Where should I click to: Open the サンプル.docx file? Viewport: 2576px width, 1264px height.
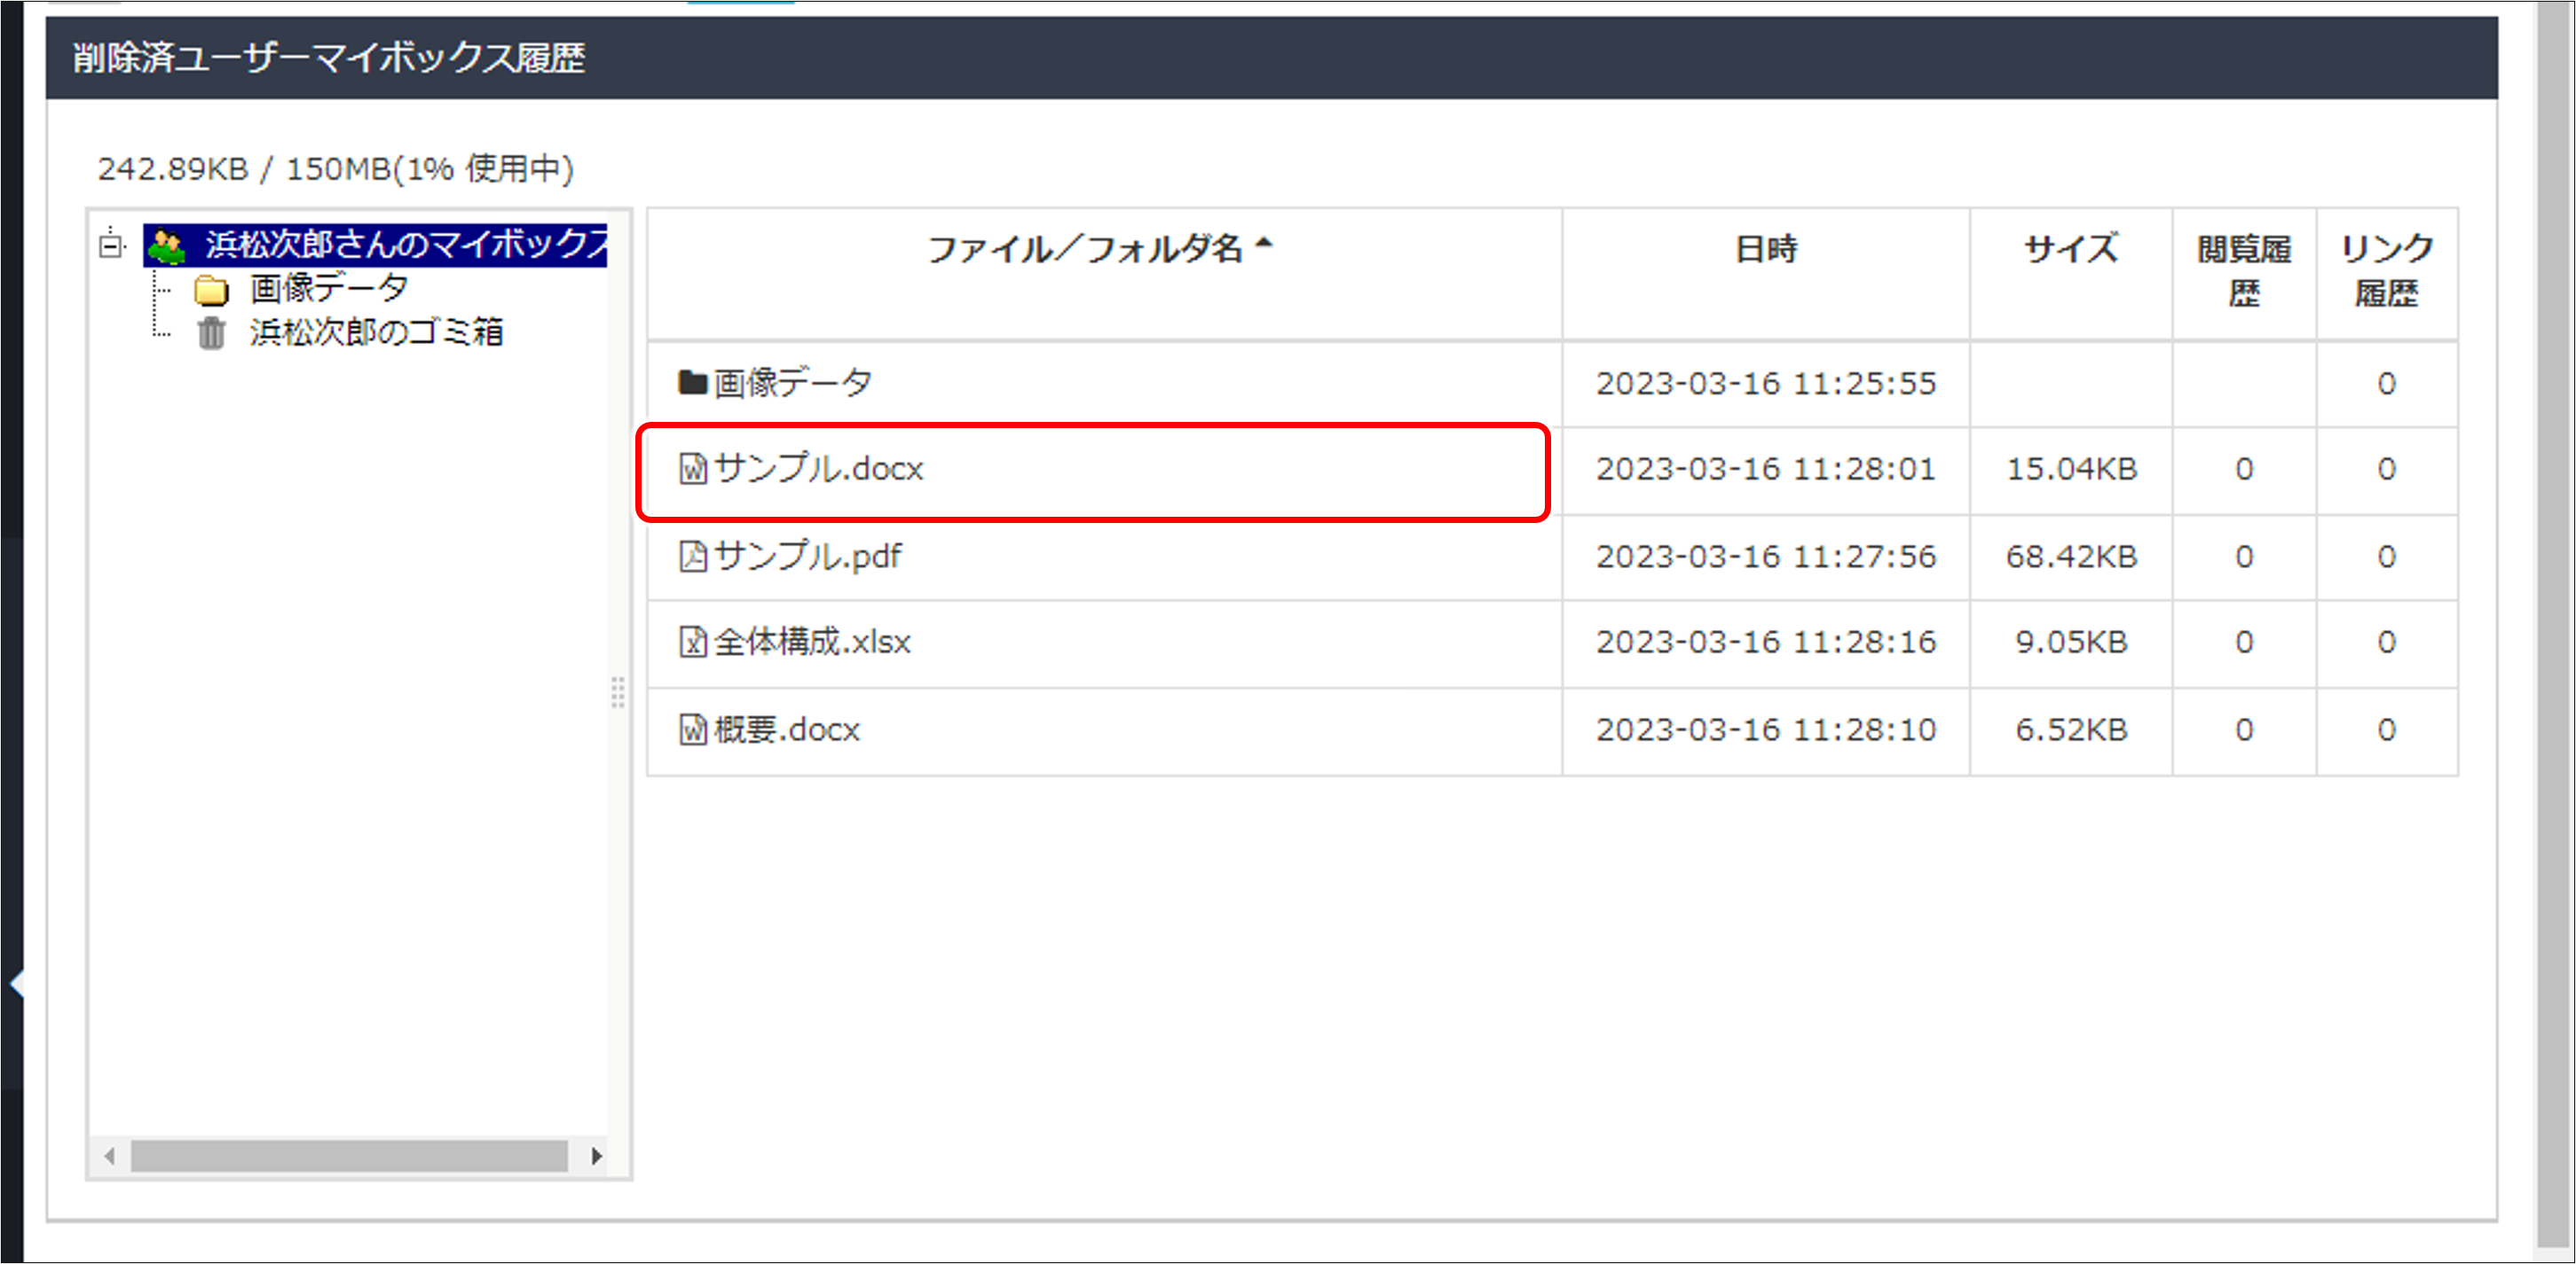click(818, 469)
